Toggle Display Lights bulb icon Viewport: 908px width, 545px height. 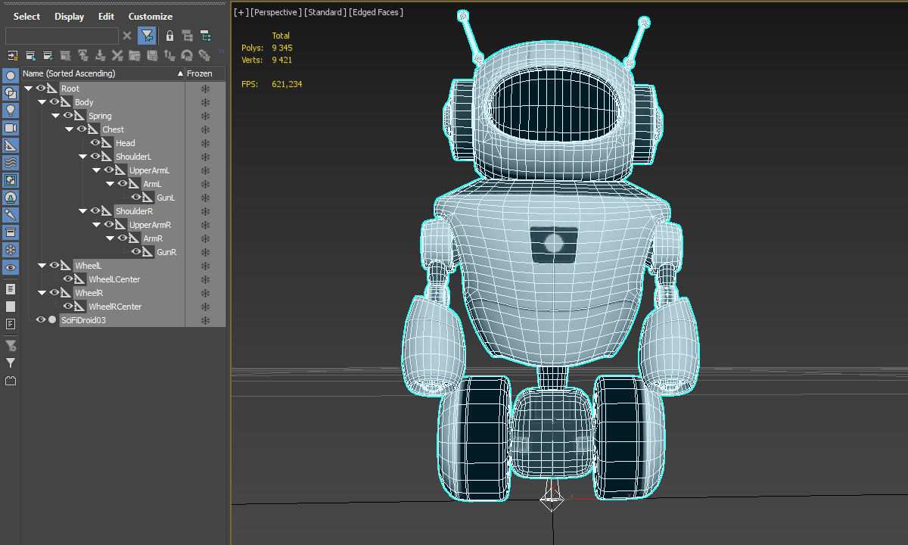click(x=11, y=111)
